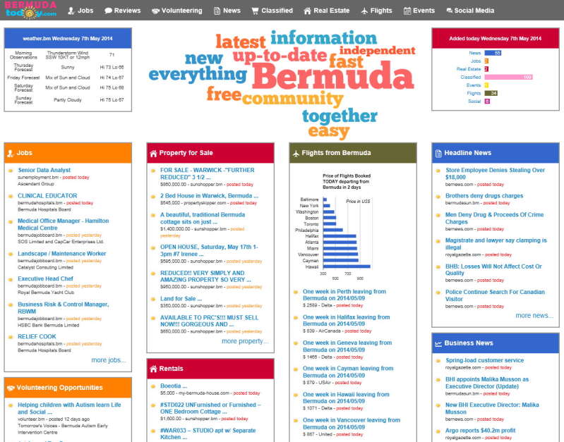This screenshot has height=442, width=564.
Task: Open the CLINICAL EDUCATOR job posting
Action: (47, 196)
